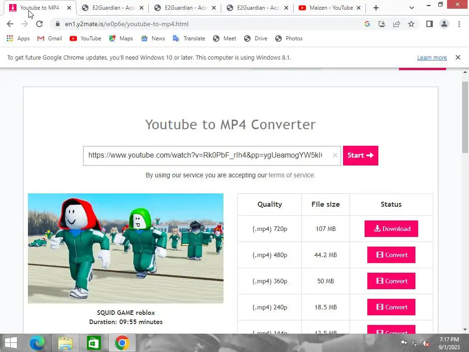Share this page via share icon

click(397, 24)
